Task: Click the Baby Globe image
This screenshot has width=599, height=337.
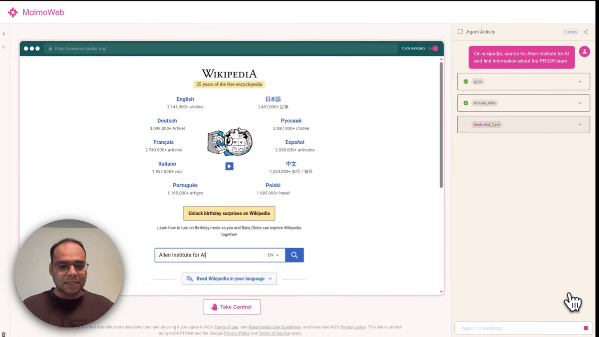Action: [230, 142]
